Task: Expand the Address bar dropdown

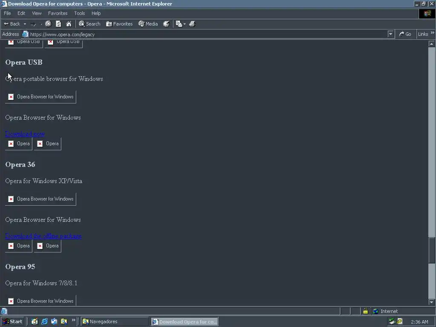Action: tap(391, 34)
